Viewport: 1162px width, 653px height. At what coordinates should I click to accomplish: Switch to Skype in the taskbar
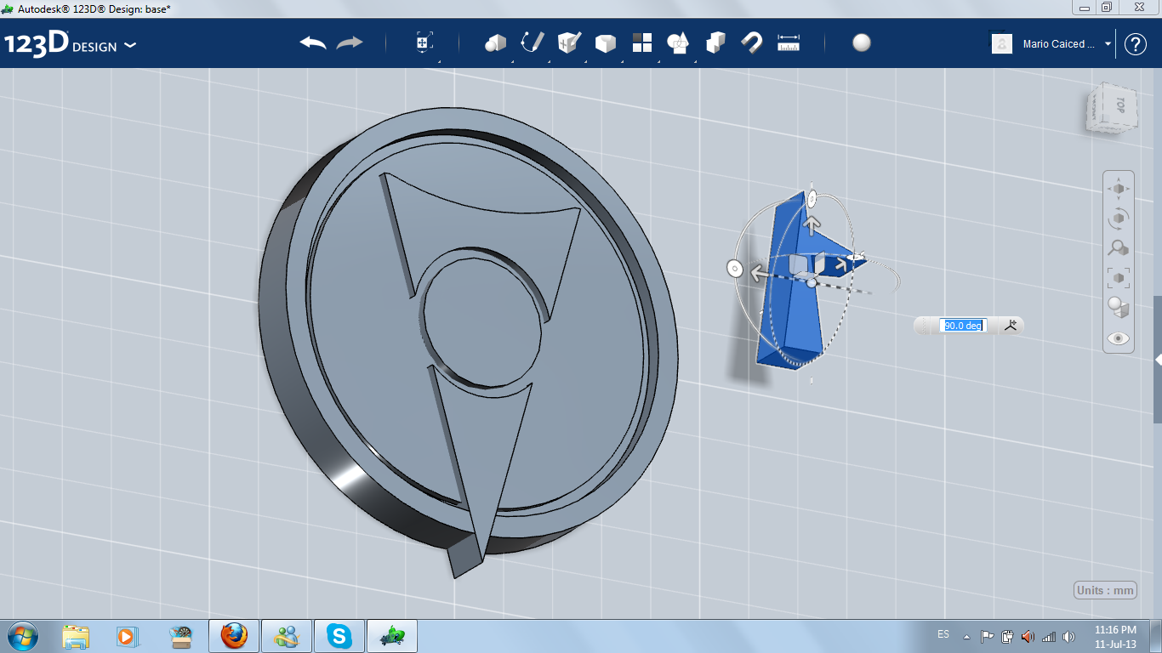coord(340,636)
